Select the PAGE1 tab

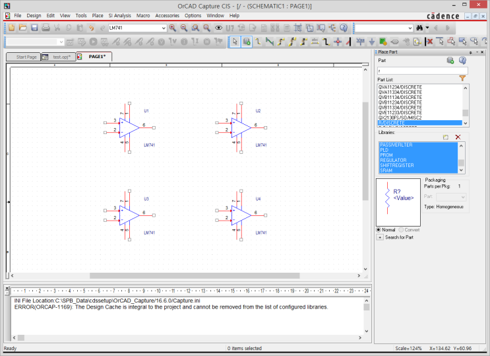(94, 57)
